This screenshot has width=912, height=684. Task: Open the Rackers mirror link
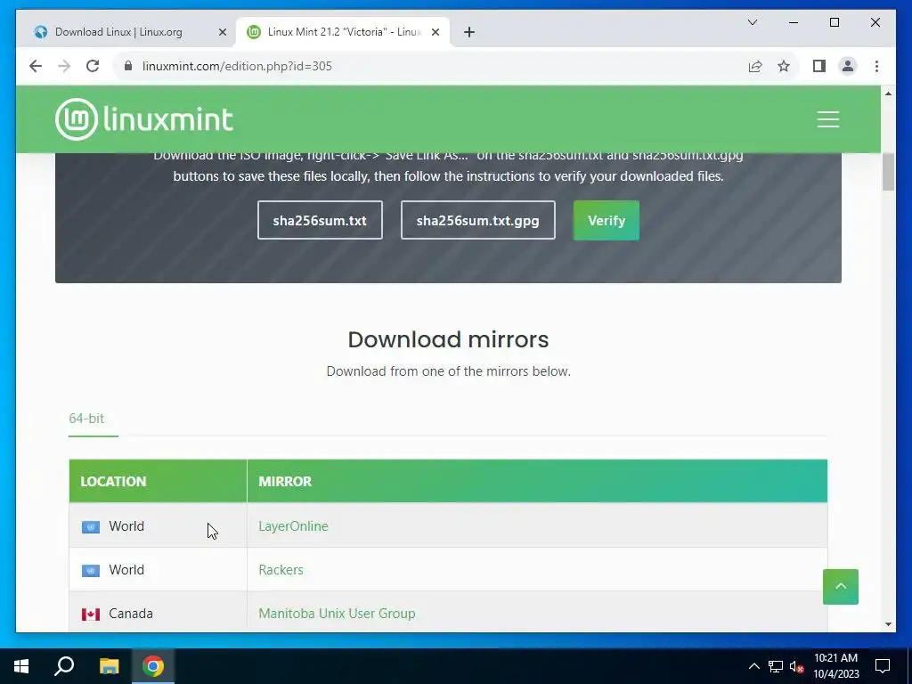(281, 569)
